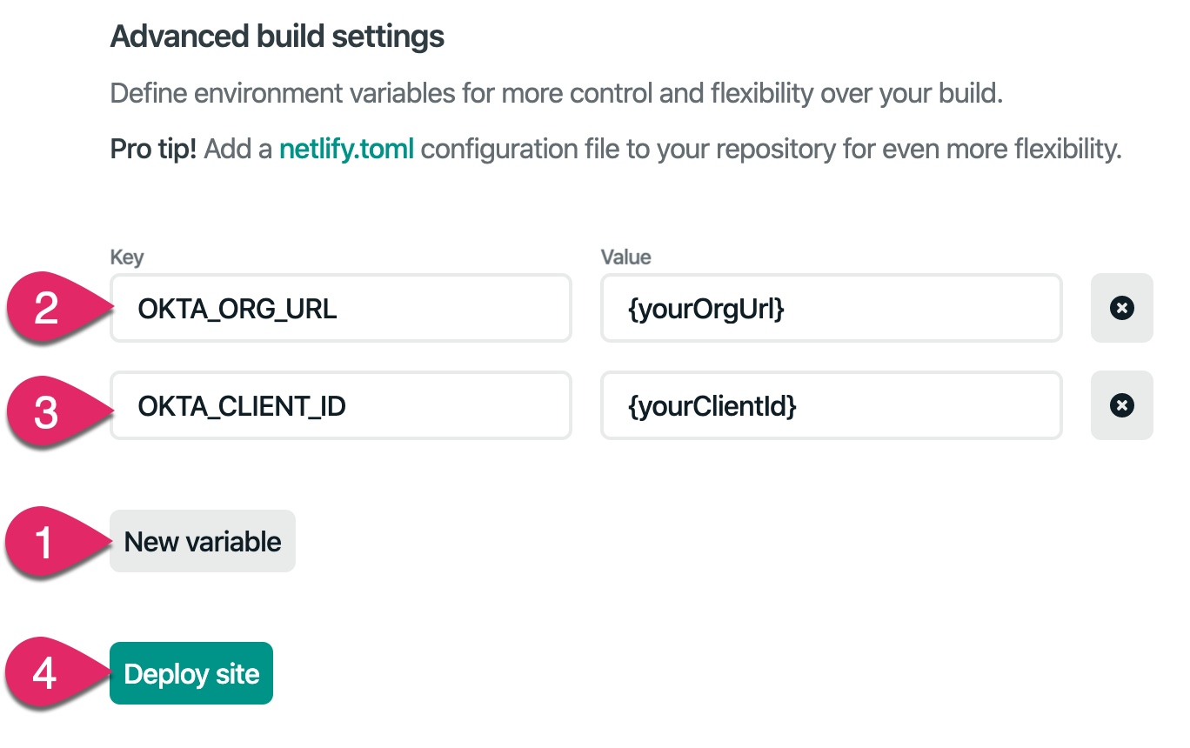Click the words 'Add a' before netlify.toml
This screenshot has height=748, width=1190.
(239, 150)
